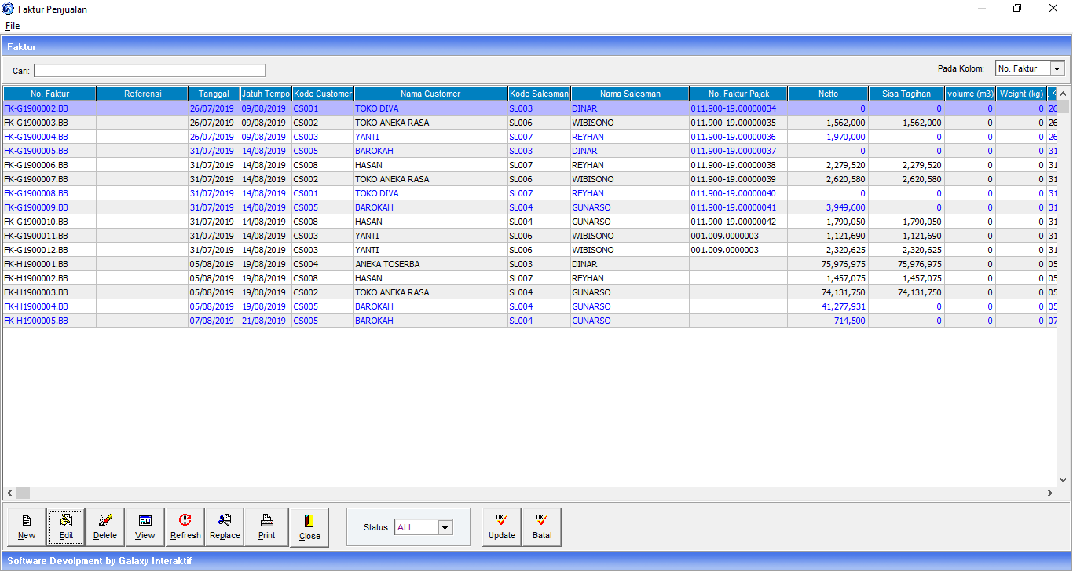The height and width of the screenshot is (572, 1073).
Task: Refresh the invoice list
Action: 185,526
